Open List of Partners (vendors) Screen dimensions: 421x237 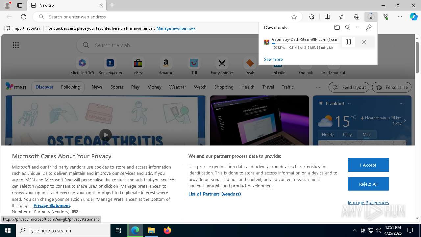214,194
